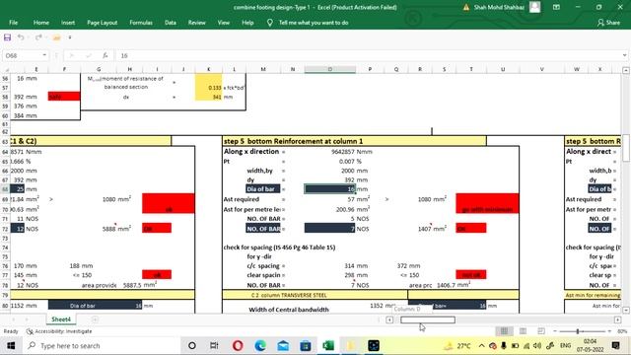Open the Mail app from taskbar
Viewport: 631px width, 355px height.
click(x=283, y=346)
